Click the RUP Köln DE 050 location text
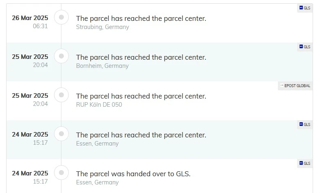Image resolution: width=320 pixels, height=193 pixels. (99, 105)
